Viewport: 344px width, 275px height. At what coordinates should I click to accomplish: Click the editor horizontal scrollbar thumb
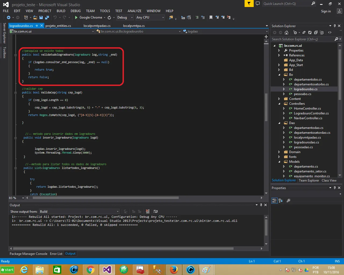[106, 198]
